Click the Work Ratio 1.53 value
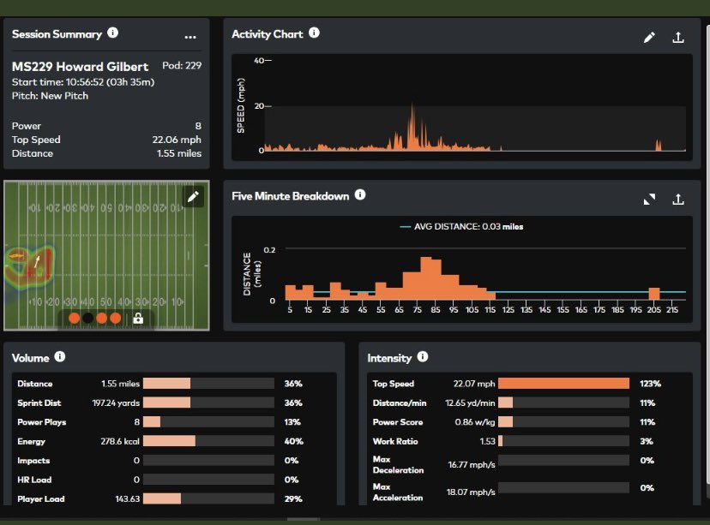710x525 pixels. tap(488, 441)
